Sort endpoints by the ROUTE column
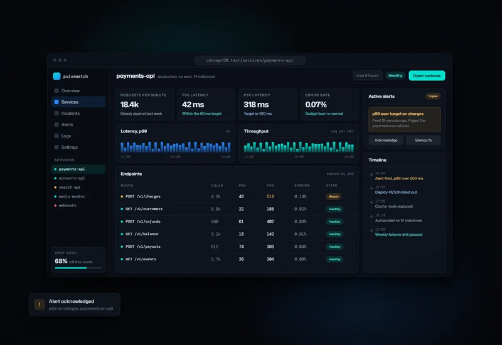The image size is (502, 345). pos(127,186)
